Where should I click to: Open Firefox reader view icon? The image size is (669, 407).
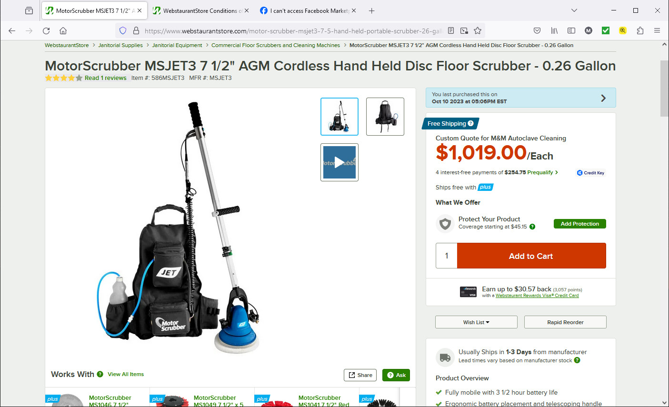pos(451,30)
